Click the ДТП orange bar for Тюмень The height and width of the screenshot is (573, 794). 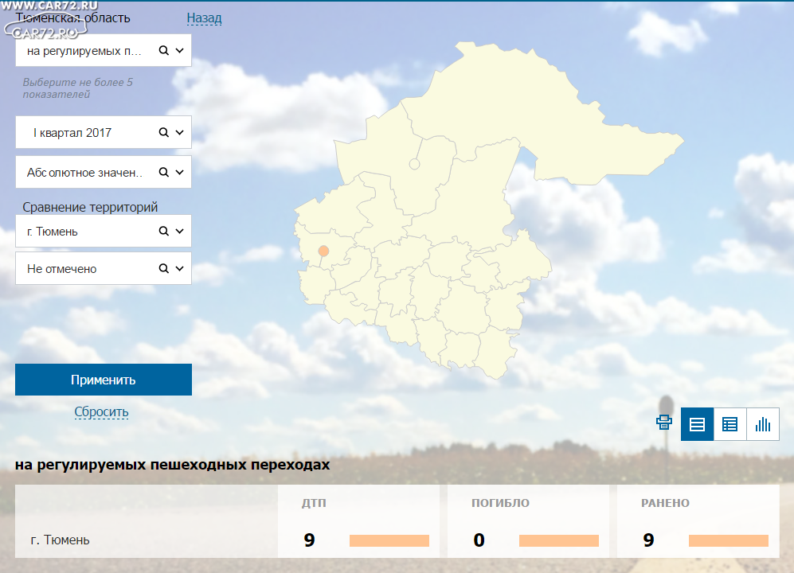pyautogui.click(x=389, y=540)
